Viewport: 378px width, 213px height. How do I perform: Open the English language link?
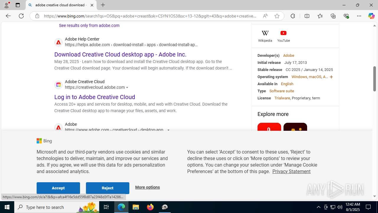click(x=287, y=84)
